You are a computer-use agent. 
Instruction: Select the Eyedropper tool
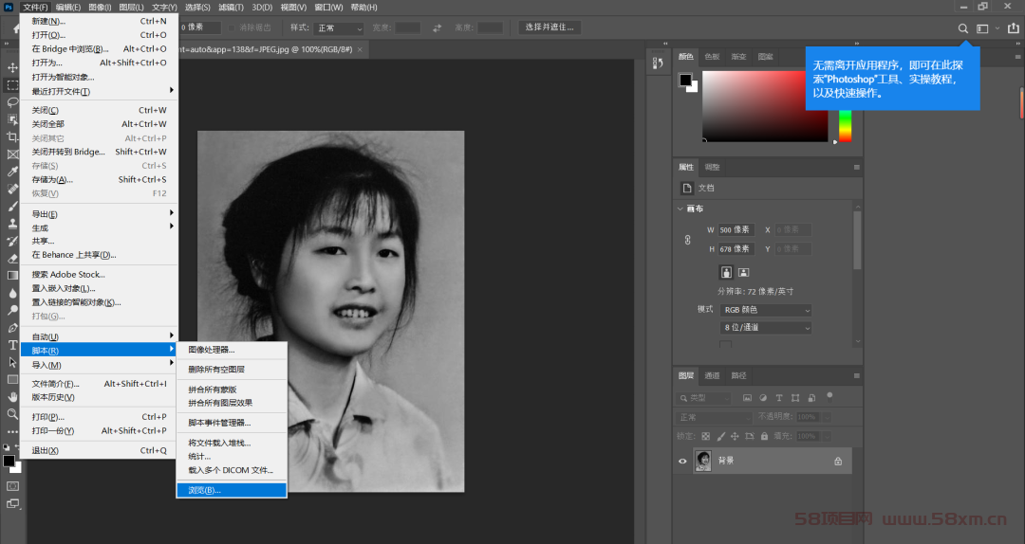12,172
